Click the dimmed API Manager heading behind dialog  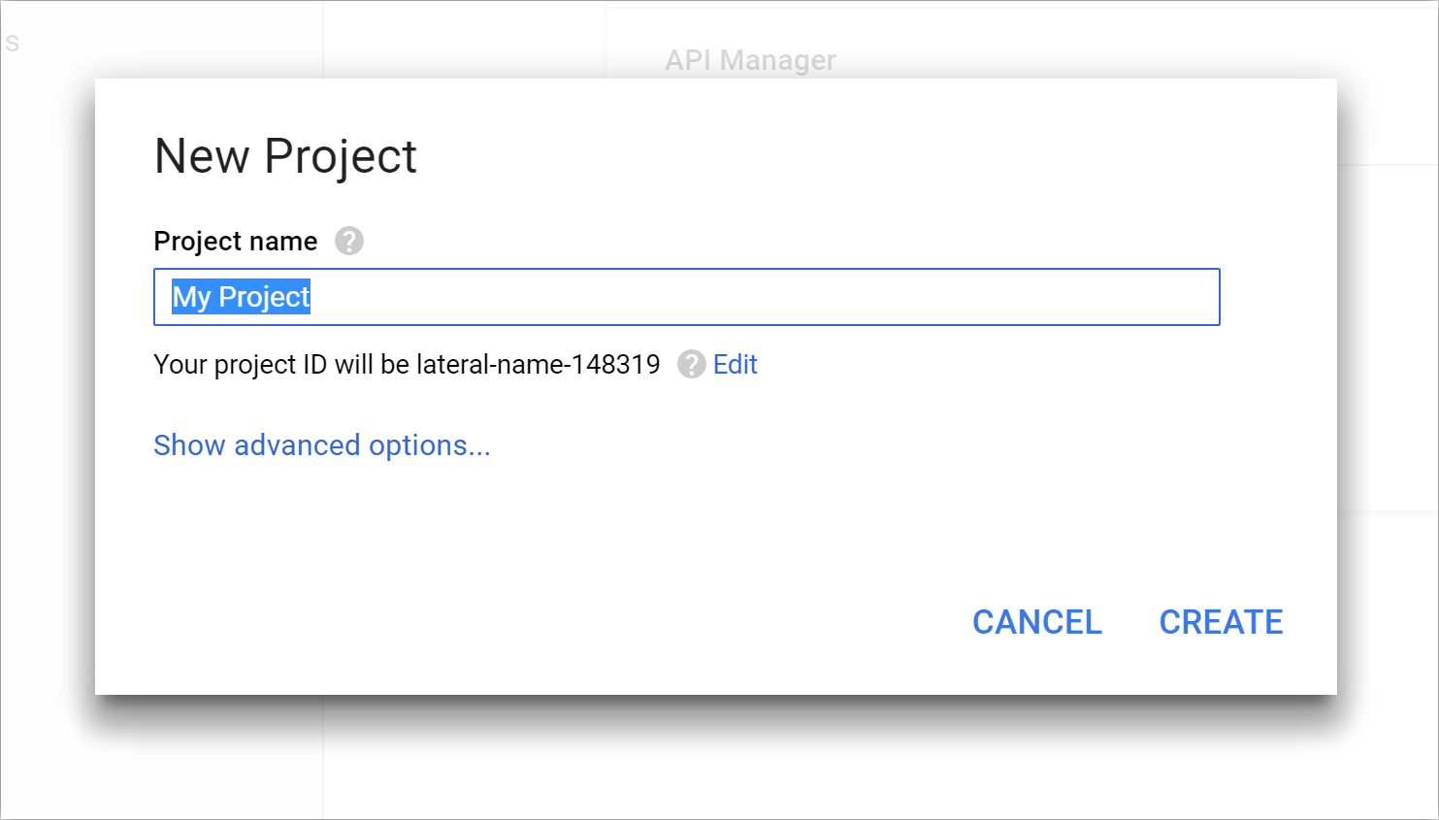pyautogui.click(x=750, y=60)
